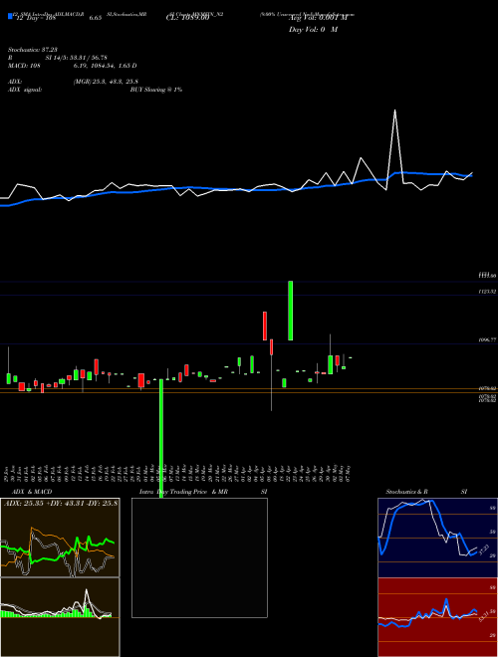
Task: Click the 'ADX: 25.35 +DY: 43.31 -DY: 25.8' header
Action: coord(61,503)
